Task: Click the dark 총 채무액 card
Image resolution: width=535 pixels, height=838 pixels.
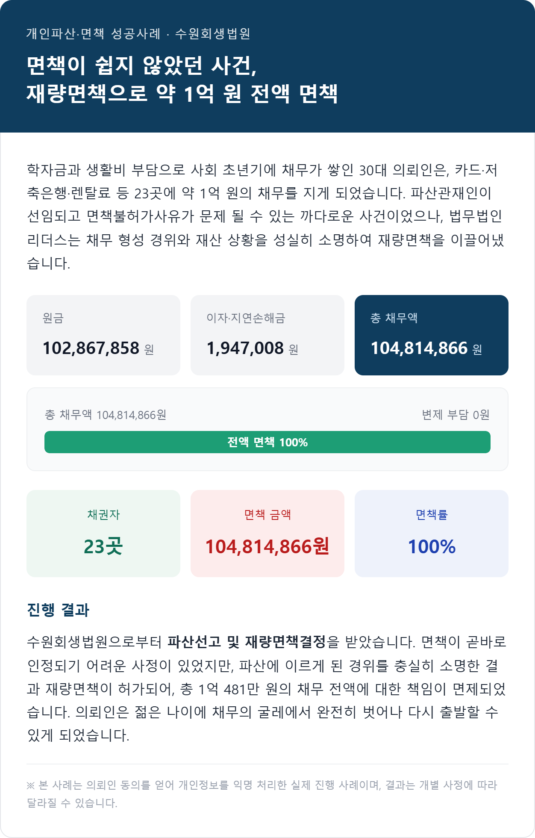Action: (x=432, y=335)
